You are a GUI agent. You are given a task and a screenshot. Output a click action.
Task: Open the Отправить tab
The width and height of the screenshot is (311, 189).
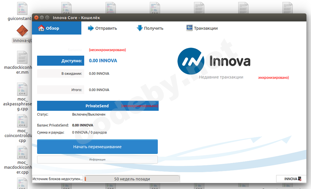101,28
